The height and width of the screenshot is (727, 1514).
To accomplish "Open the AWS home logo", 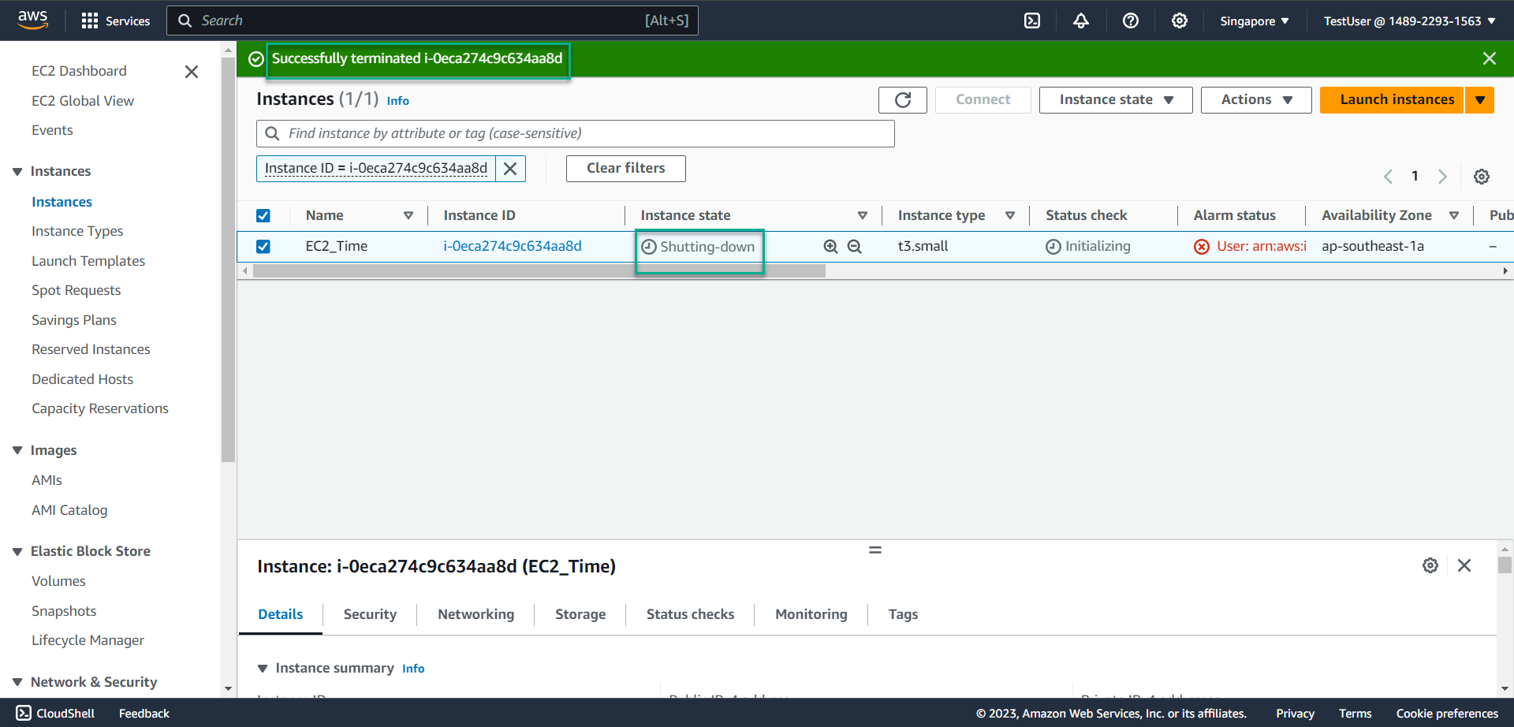I will pyautogui.click(x=32, y=20).
